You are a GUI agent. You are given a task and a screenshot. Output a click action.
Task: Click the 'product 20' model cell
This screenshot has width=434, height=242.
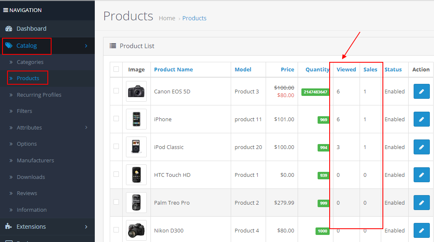[248, 147]
